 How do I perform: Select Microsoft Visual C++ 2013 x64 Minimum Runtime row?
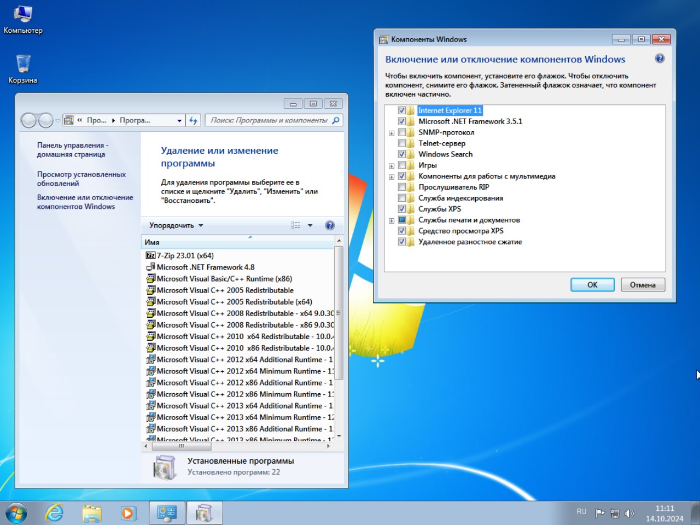point(238,417)
